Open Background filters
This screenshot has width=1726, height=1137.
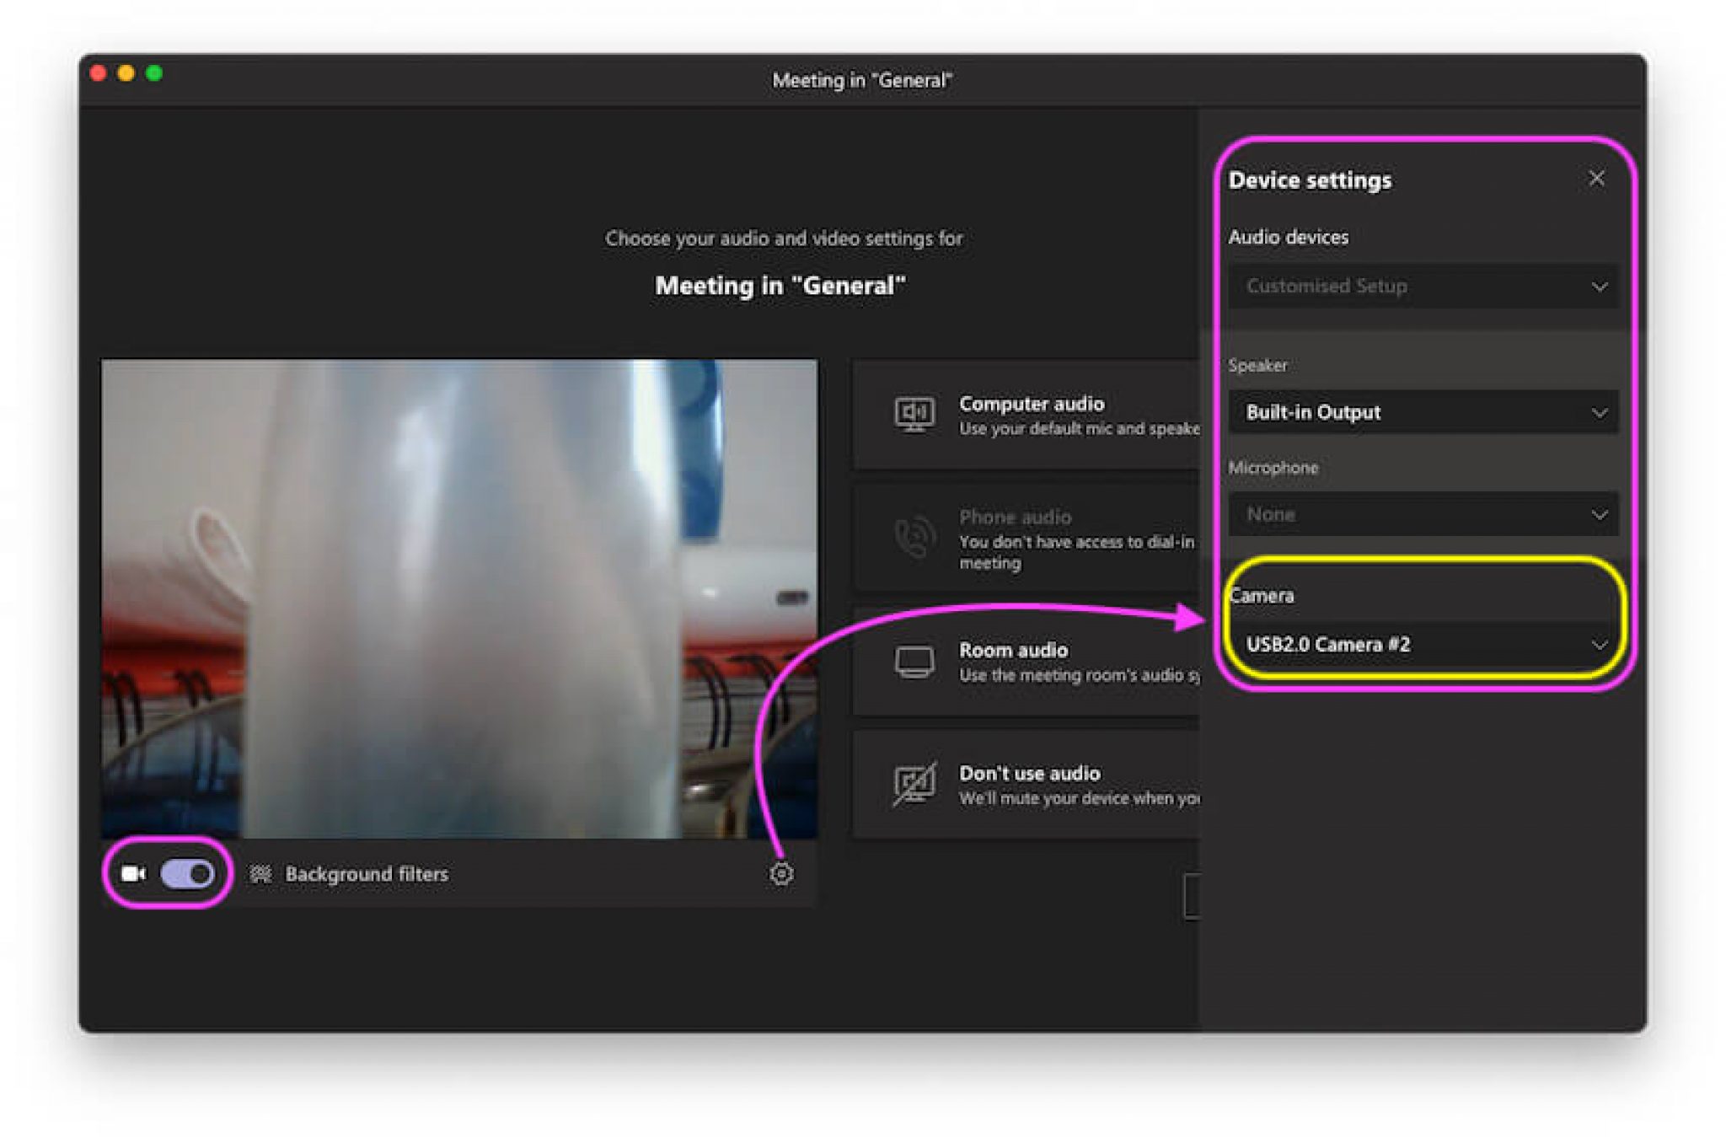pos(366,874)
